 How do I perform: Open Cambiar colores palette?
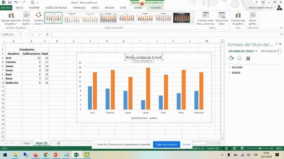tap(39, 19)
